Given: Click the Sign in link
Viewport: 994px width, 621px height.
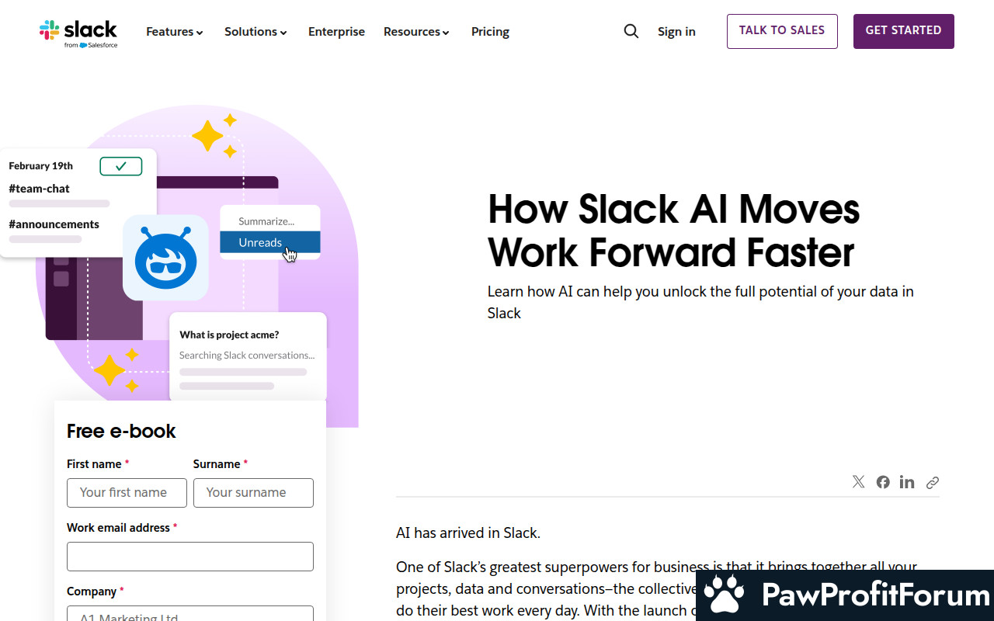Looking at the screenshot, I should click(676, 32).
